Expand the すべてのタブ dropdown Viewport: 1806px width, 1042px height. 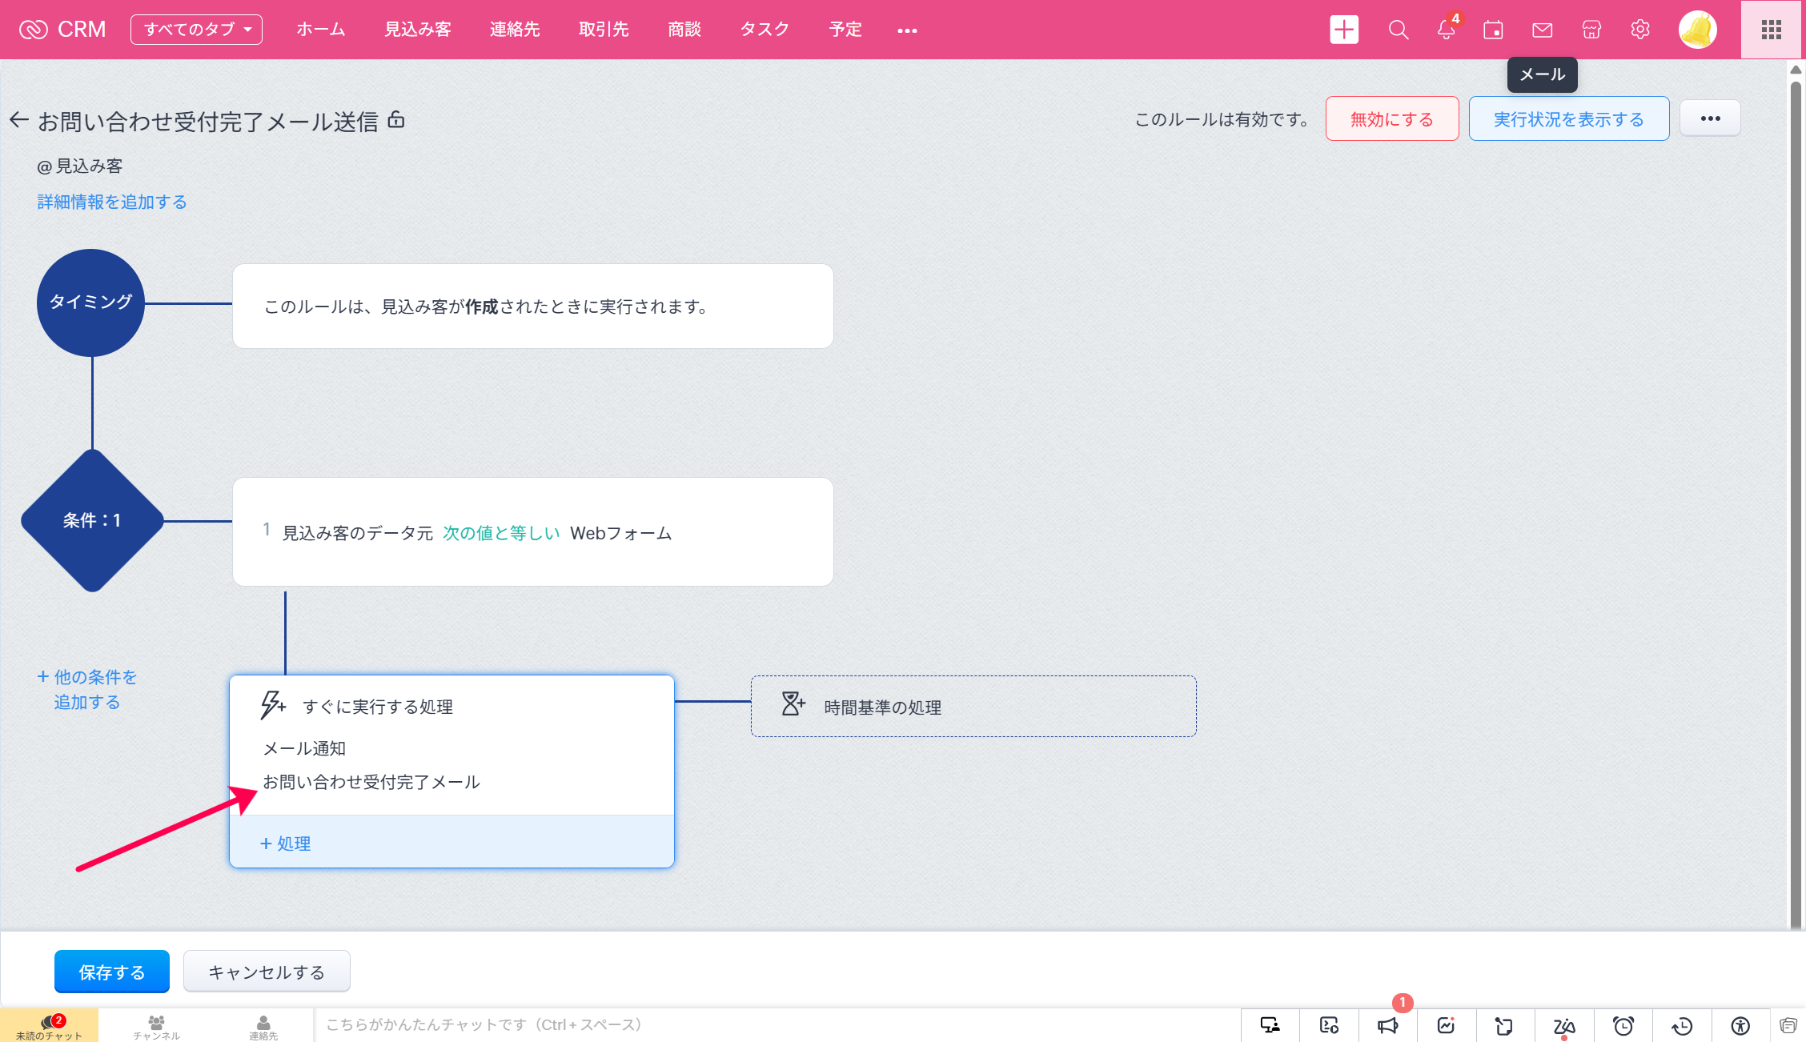point(196,30)
